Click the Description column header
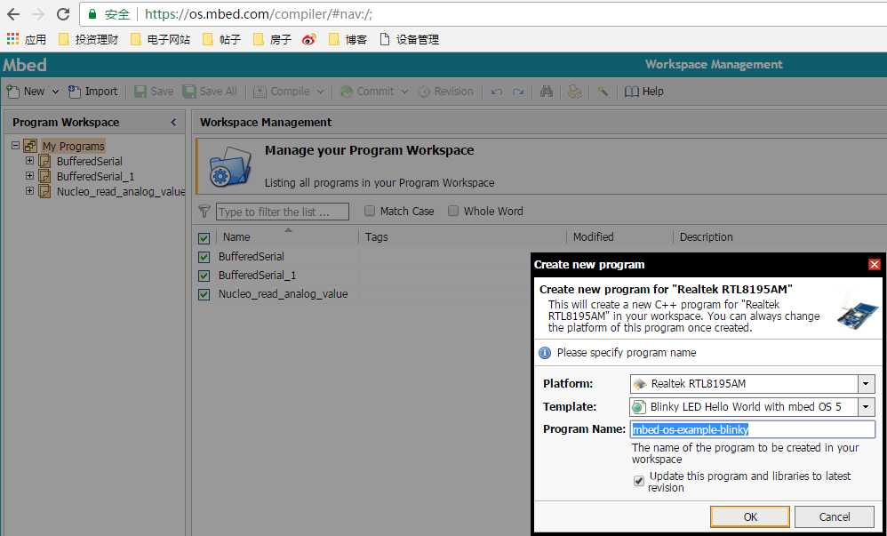The image size is (887, 536). (706, 237)
